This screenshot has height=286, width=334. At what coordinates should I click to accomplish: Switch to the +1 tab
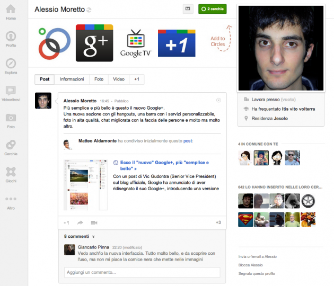(137, 79)
